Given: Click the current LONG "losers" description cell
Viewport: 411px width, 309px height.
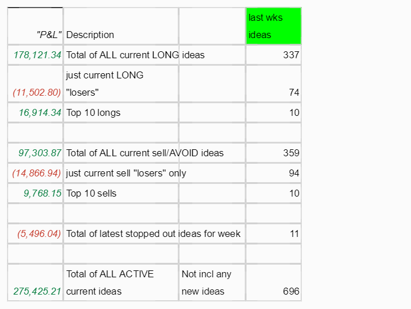Looking at the screenshot, I should (x=121, y=84).
